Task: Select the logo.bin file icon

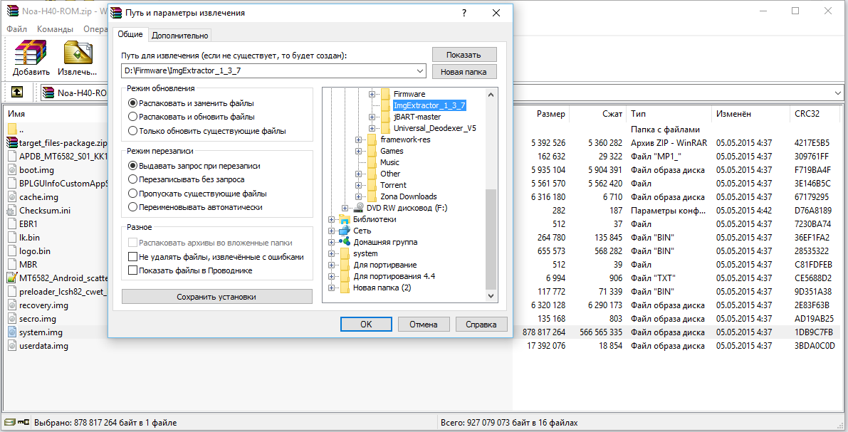Action: (x=12, y=251)
